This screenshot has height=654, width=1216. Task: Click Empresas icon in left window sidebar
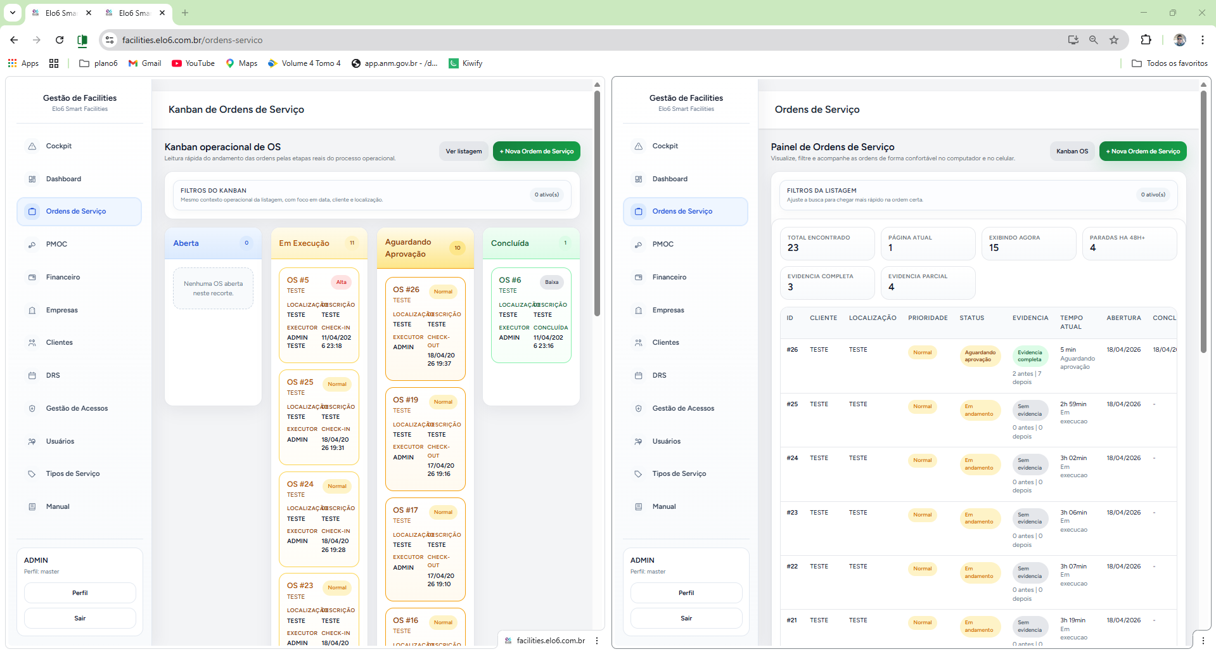pyautogui.click(x=32, y=311)
